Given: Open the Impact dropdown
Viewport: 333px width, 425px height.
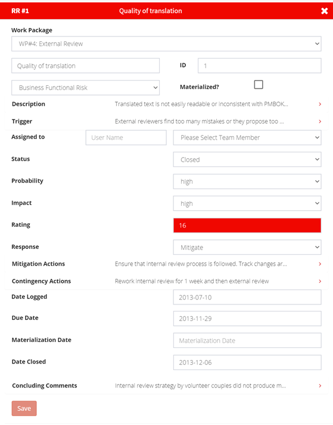Looking at the screenshot, I should click(247, 204).
